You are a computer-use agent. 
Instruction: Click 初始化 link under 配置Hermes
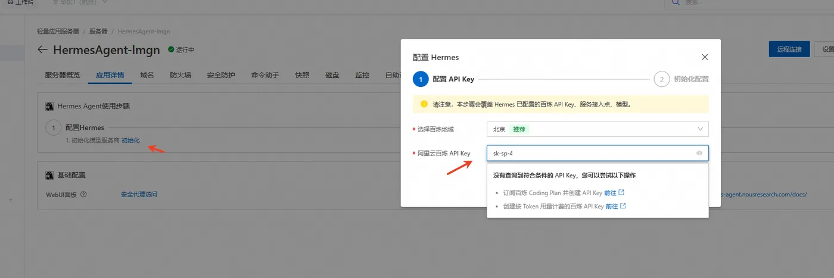130,140
